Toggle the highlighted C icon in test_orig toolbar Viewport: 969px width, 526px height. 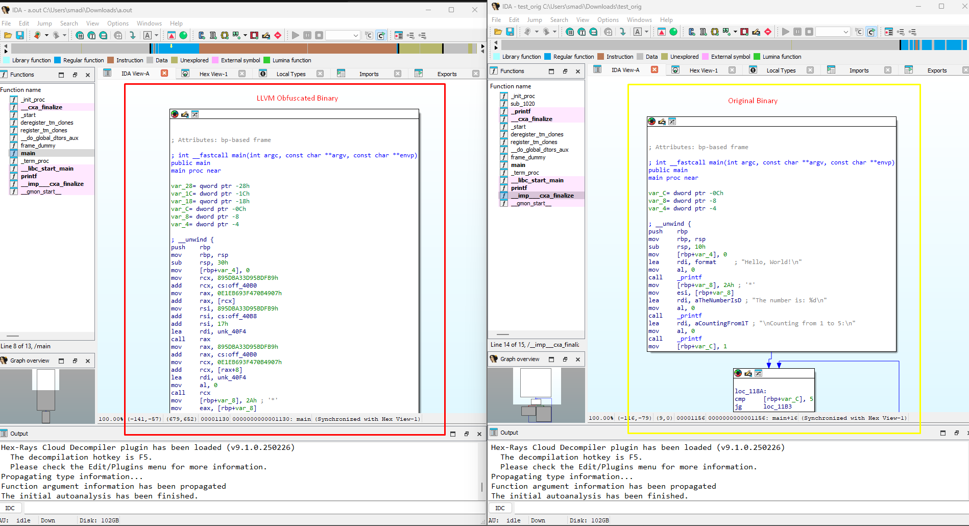871,32
